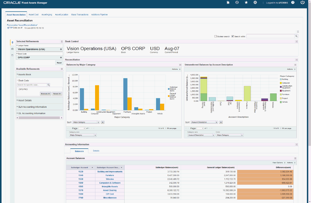
Task: Click the Furniture legend swatch in Major Category
Action: [281, 95]
